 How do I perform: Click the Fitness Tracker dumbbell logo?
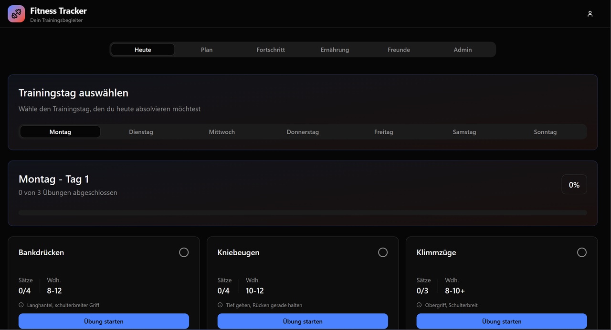tap(16, 14)
